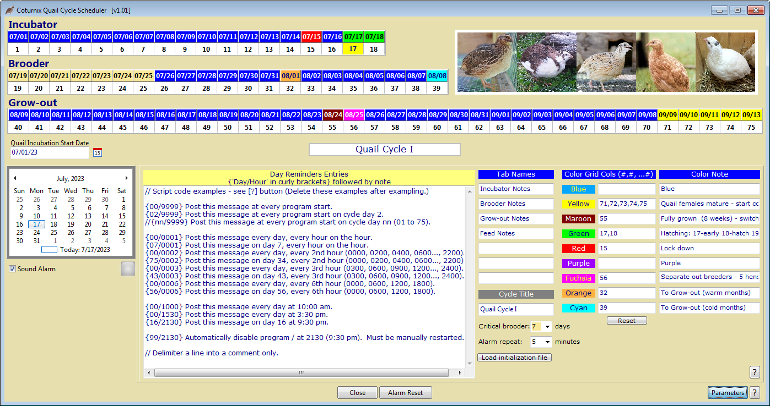Edit the Quail Cycle I title field

[515, 309]
